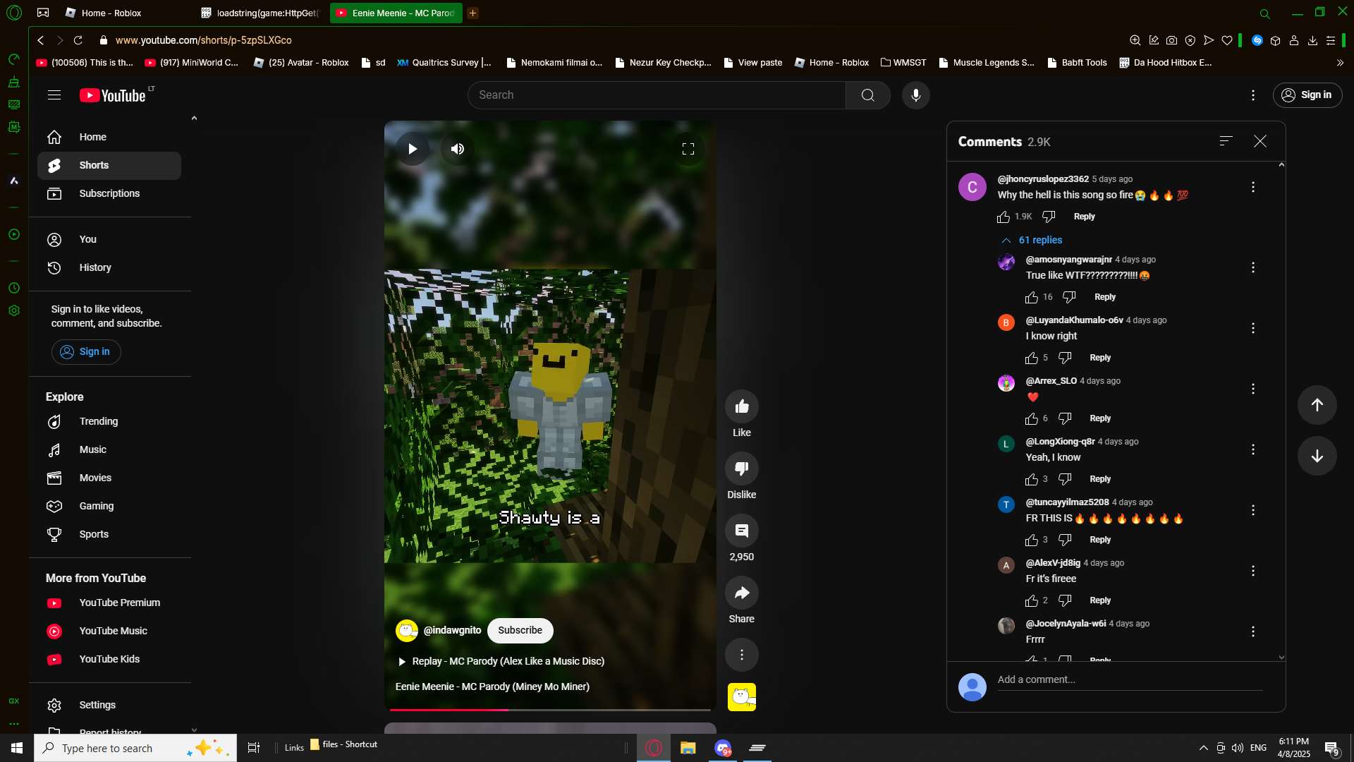This screenshot has height=762, width=1354.
Task: Click the search magnifier button
Action: coord(867,95)
